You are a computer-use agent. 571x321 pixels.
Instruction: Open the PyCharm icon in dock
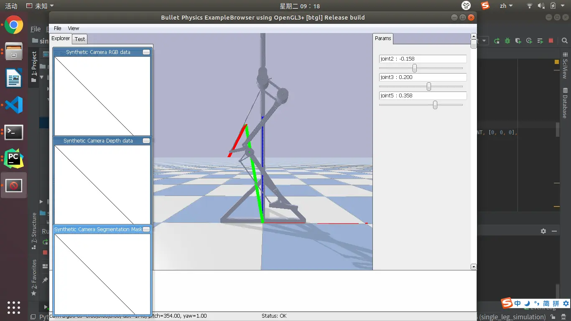click(x=14, y=158)
